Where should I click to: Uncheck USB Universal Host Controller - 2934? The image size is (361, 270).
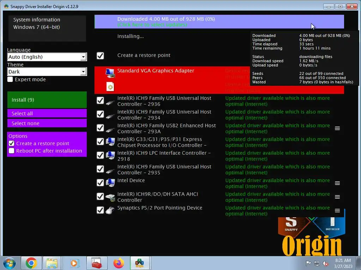pos(100,114)
